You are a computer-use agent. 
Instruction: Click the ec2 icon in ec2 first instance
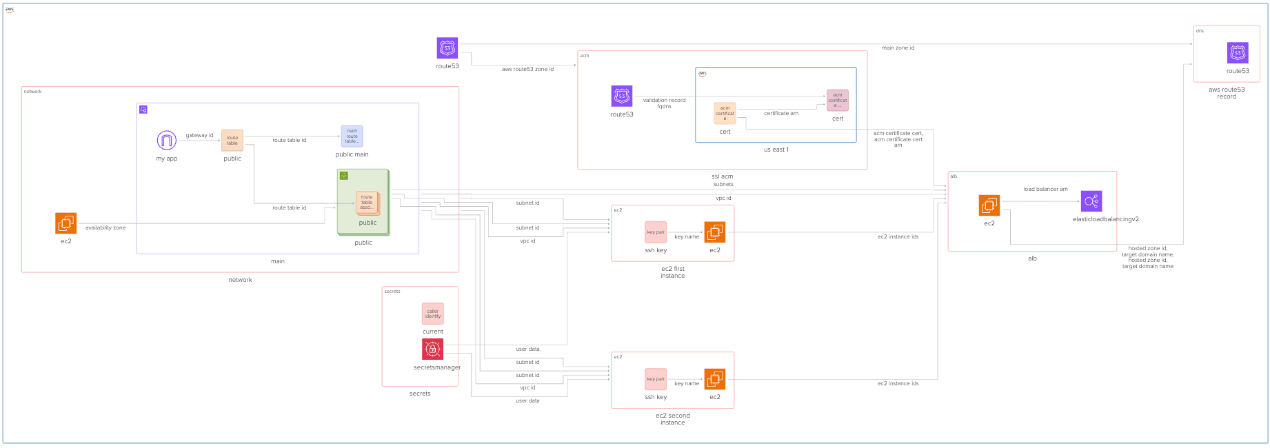pos(714,232)
